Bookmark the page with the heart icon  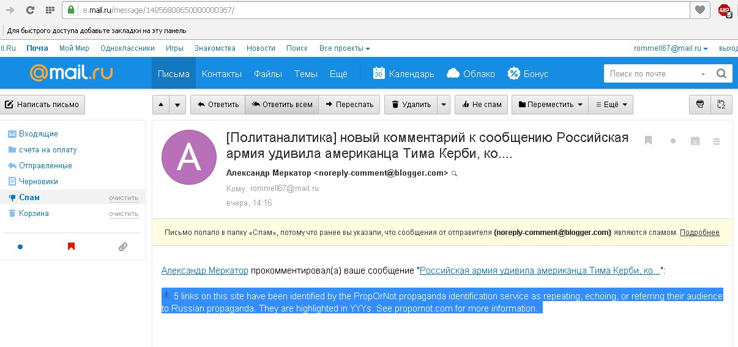click(x=699, y=10)
